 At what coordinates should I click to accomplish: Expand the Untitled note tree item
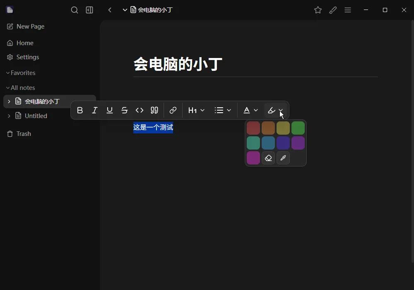[x=9, y=116]
